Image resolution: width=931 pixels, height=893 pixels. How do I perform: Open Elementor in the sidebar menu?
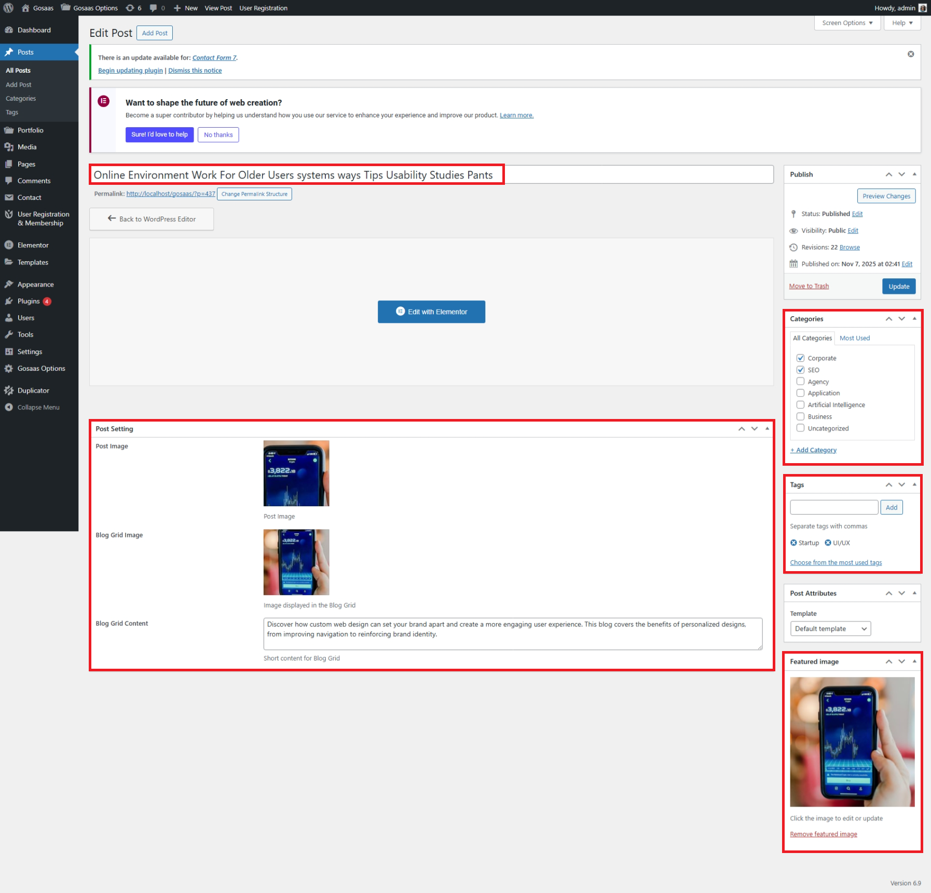pyautogui.click(x=33, y=245)
